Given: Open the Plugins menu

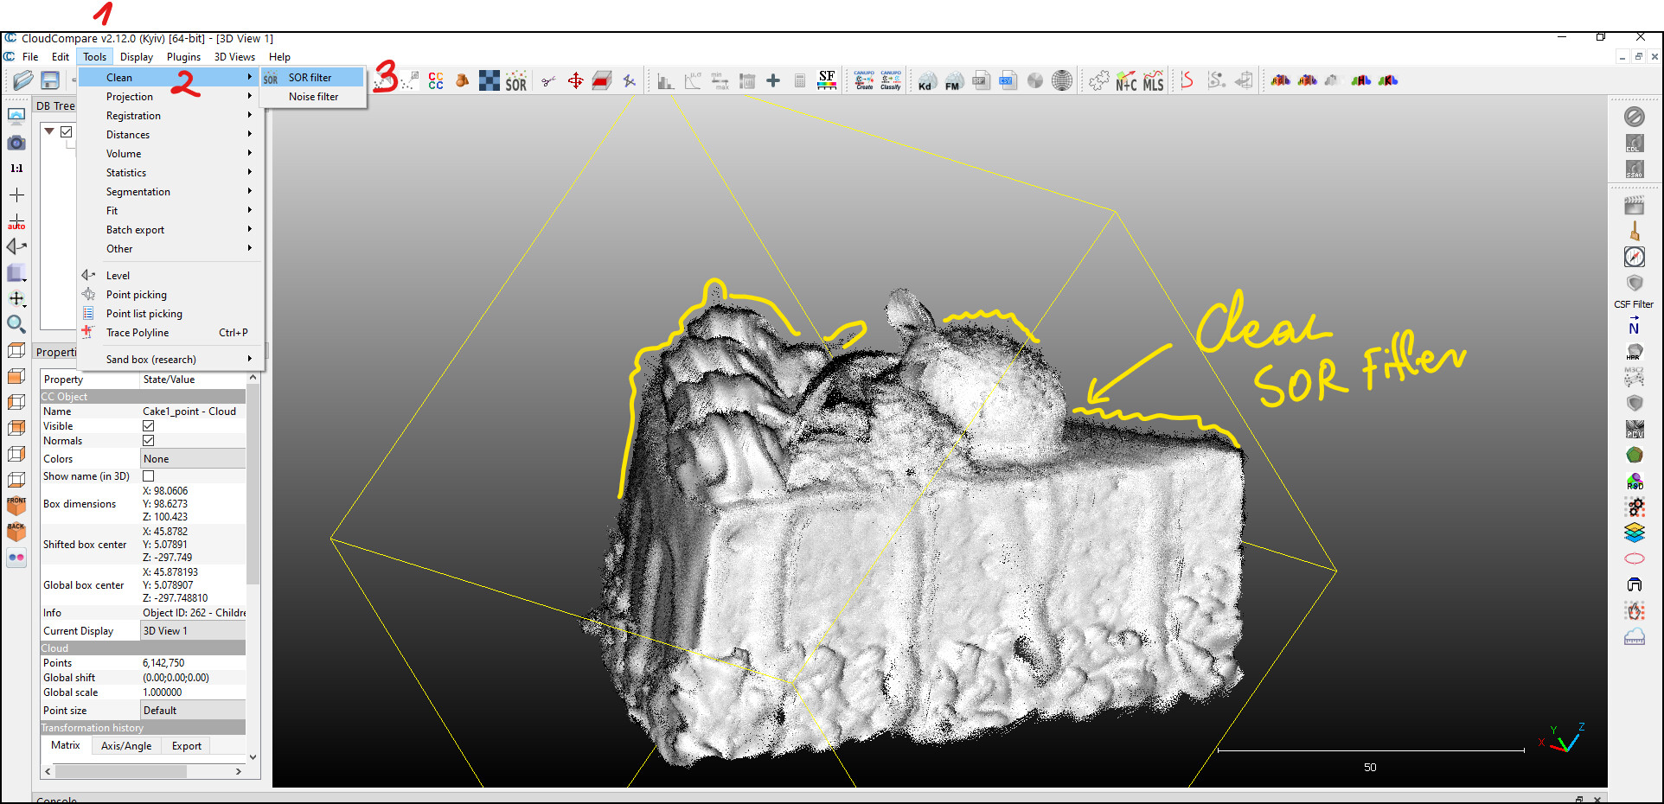Looking at the screenshot, I should 183,57.
